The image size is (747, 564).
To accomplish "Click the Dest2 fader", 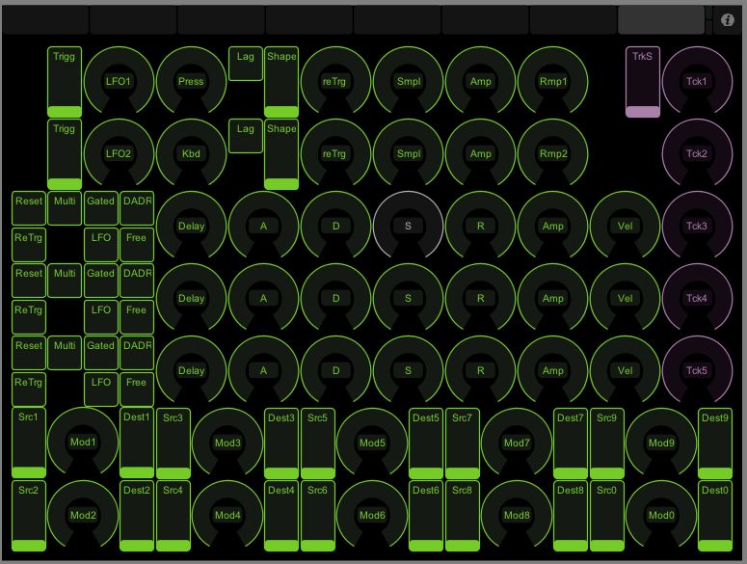I will 137,516.
